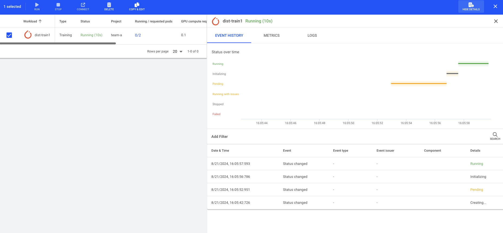This screenshot has width=503, height=233.
Task: Open event search
Action: pos(495,136)
